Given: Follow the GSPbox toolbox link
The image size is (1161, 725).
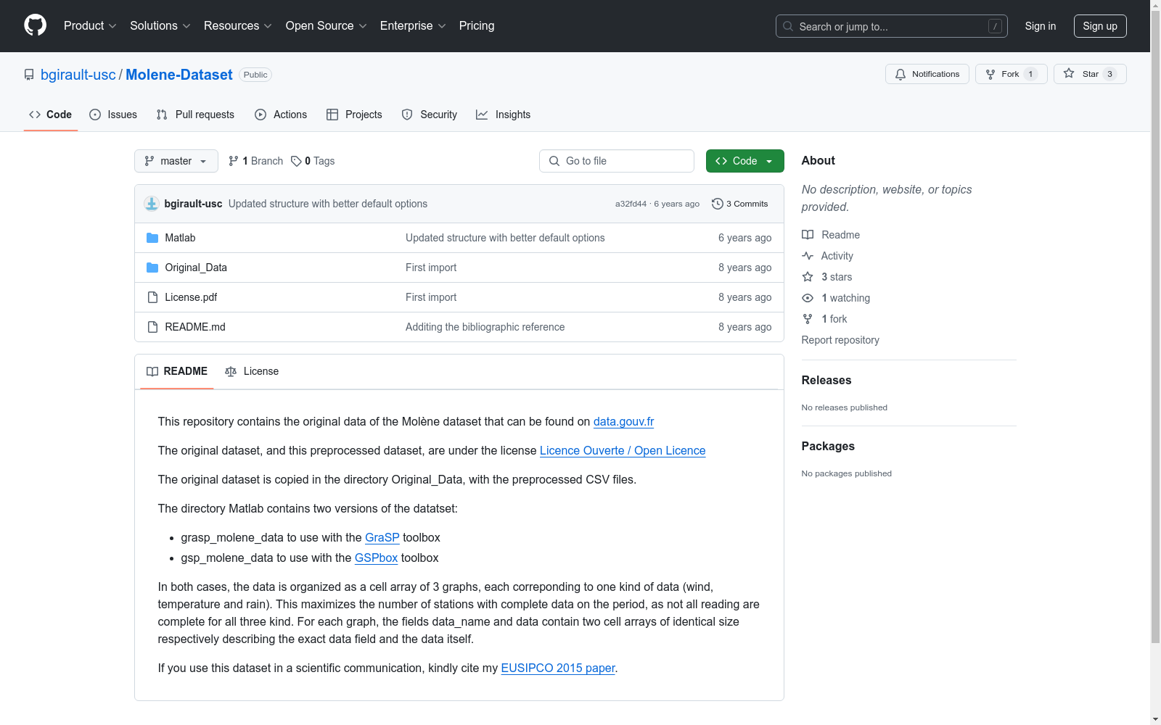Looking at the screenshot, I should click(x=376, y=558).
